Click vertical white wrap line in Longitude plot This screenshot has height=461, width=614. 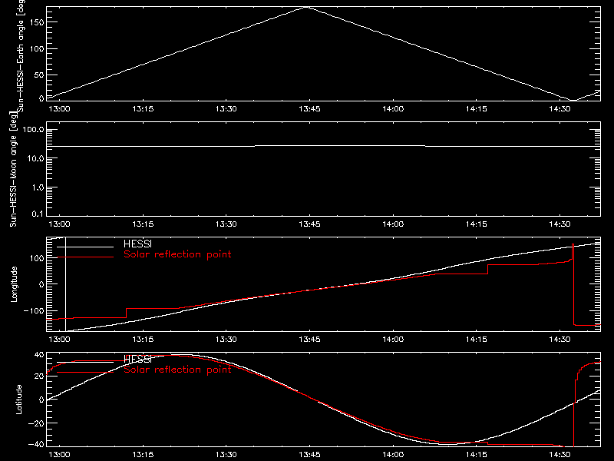65,284
